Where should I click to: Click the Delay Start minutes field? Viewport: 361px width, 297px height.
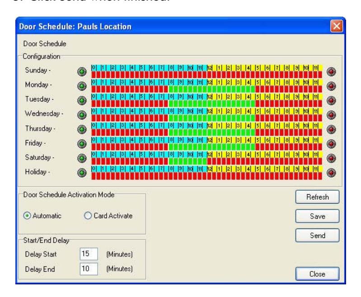(x=89, y=254)
